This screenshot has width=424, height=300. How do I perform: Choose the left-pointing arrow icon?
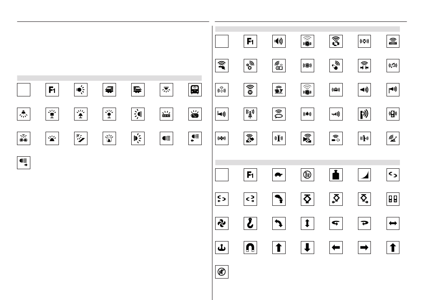pos(336,247)
